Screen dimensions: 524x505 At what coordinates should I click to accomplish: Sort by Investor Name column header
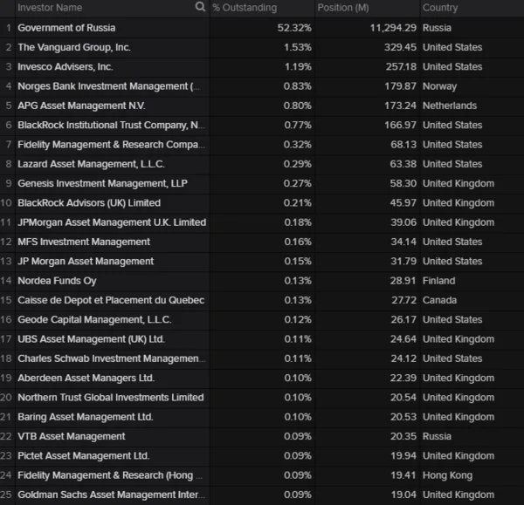[50, 8]
